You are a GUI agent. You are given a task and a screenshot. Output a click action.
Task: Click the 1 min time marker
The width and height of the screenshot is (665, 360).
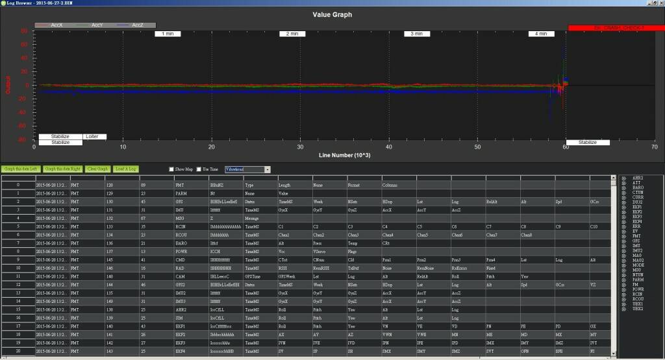(168, 34)
